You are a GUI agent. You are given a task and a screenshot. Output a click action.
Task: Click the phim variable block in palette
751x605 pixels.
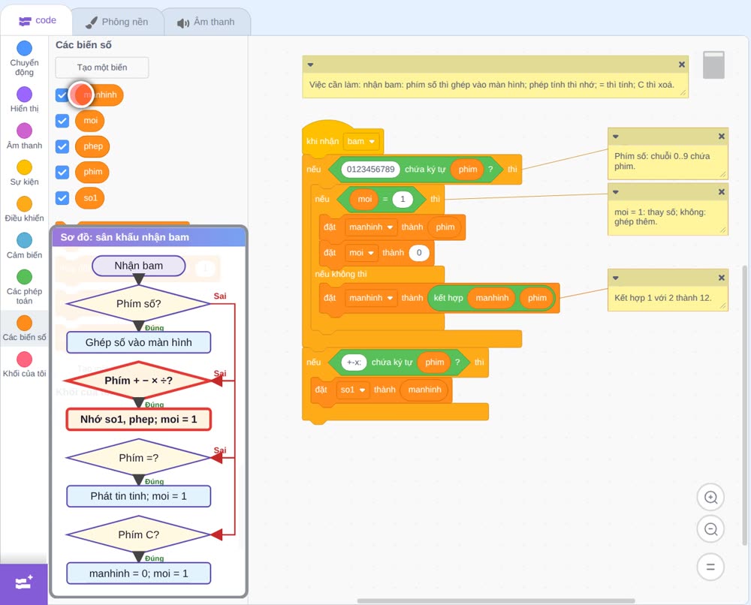pyautogui.click(x=92, y=172)
